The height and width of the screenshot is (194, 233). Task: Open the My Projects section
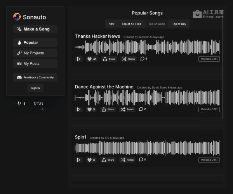35,53
